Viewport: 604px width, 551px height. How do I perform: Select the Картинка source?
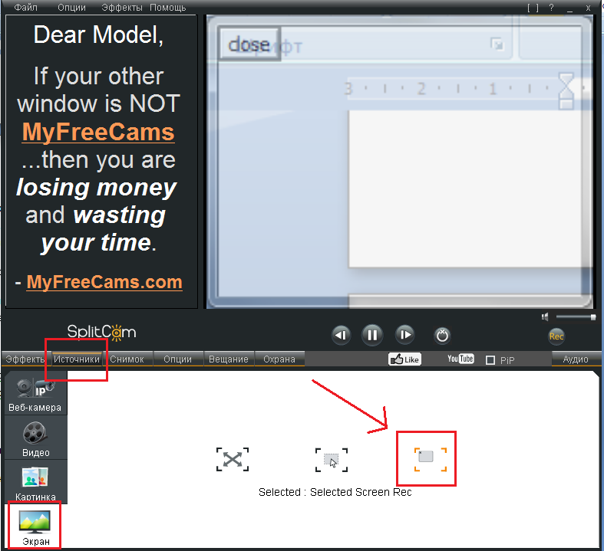click(x=35, y=482)
